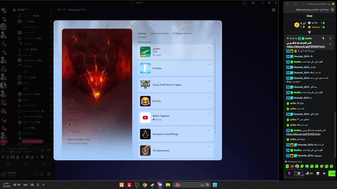Open the bn.2 Instagram connection link
Viewport: 337px width, 189px height.
click(77, 132)
